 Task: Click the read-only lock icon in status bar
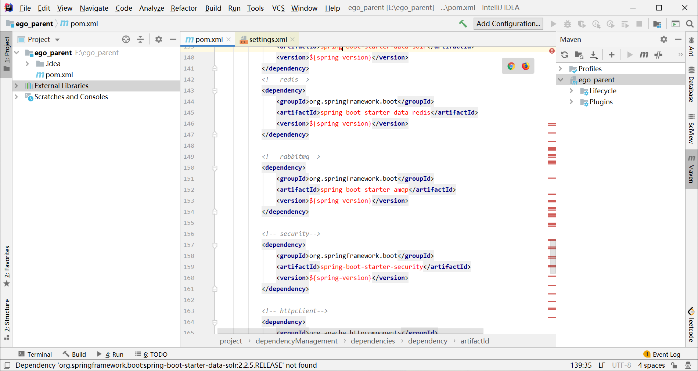click(x=674, y=365)
